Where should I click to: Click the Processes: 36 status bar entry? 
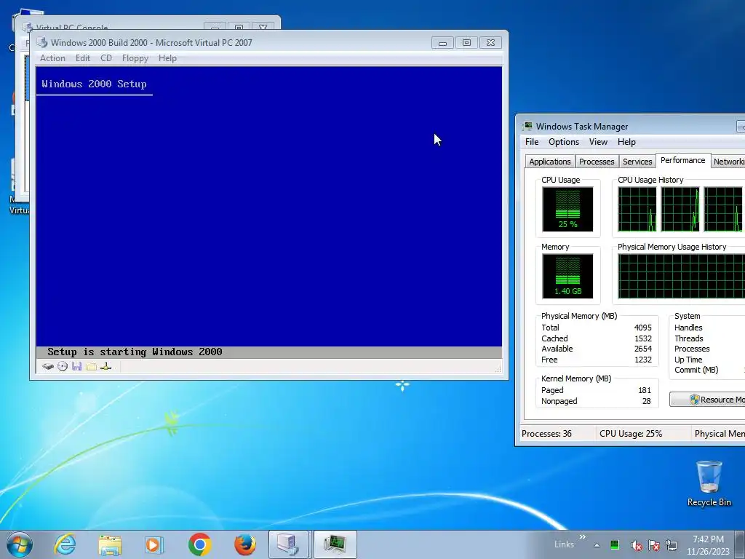[547, 434]
